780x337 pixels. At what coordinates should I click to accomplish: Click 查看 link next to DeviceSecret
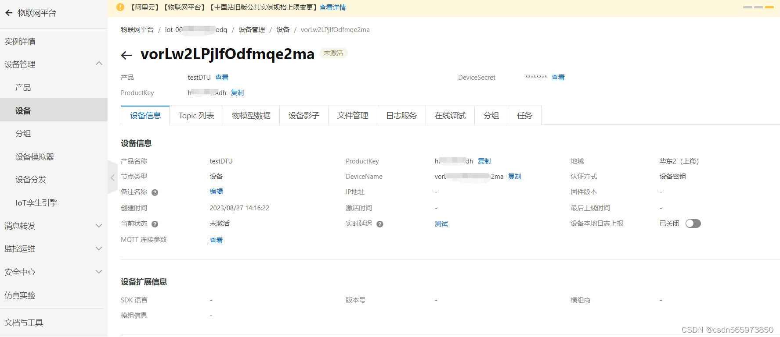(558, 78)
